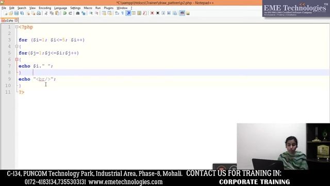Image resolution: width=330 pixels, height=186 pixels.
Task: Click the closing ?> tag on line 11
Action: (22, 92)
